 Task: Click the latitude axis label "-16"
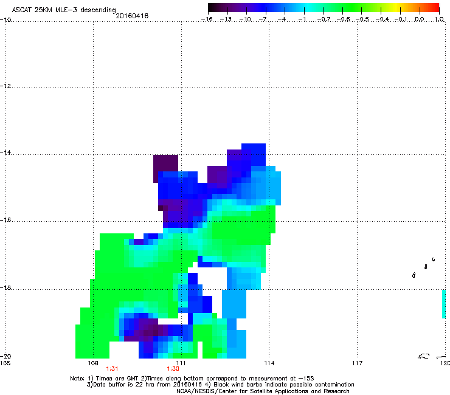tap(5, 220)
